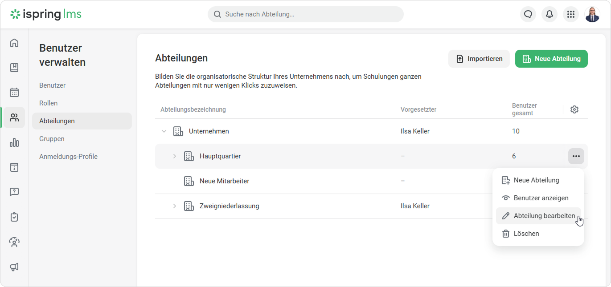Choose Löschen in the context menu
The image size is (611, 287).
526,234
